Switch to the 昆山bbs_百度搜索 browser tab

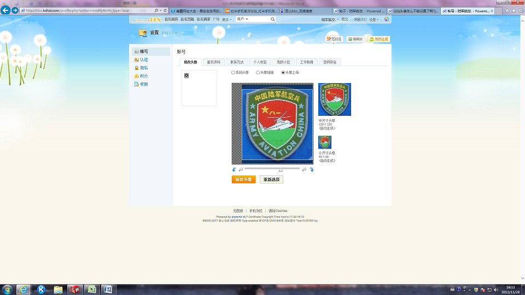pyautogui.click(x=305, y=11)
